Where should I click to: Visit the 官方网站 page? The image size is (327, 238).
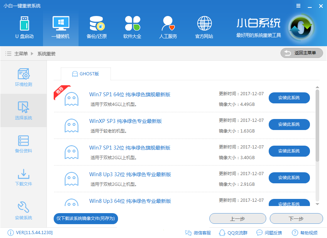pos(204,28)
